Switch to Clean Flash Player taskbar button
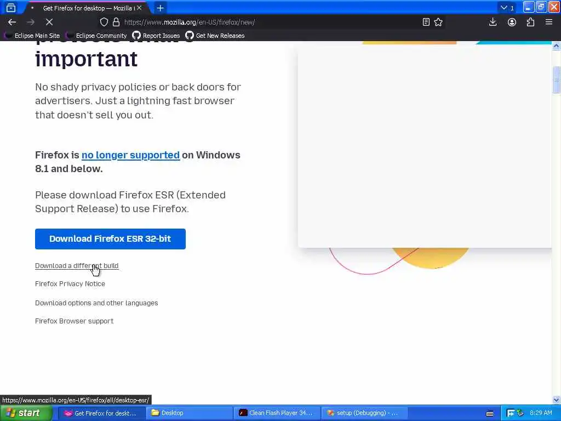This screenshot has width=561, height=421. point(277,413)
